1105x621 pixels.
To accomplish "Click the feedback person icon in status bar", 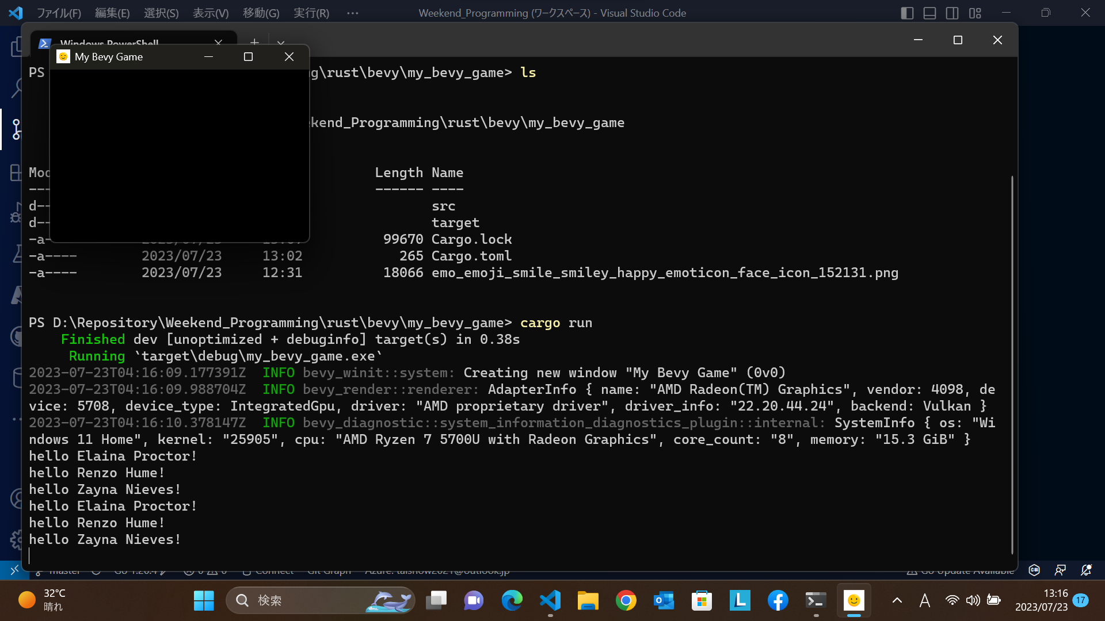I will point(1060,570).
